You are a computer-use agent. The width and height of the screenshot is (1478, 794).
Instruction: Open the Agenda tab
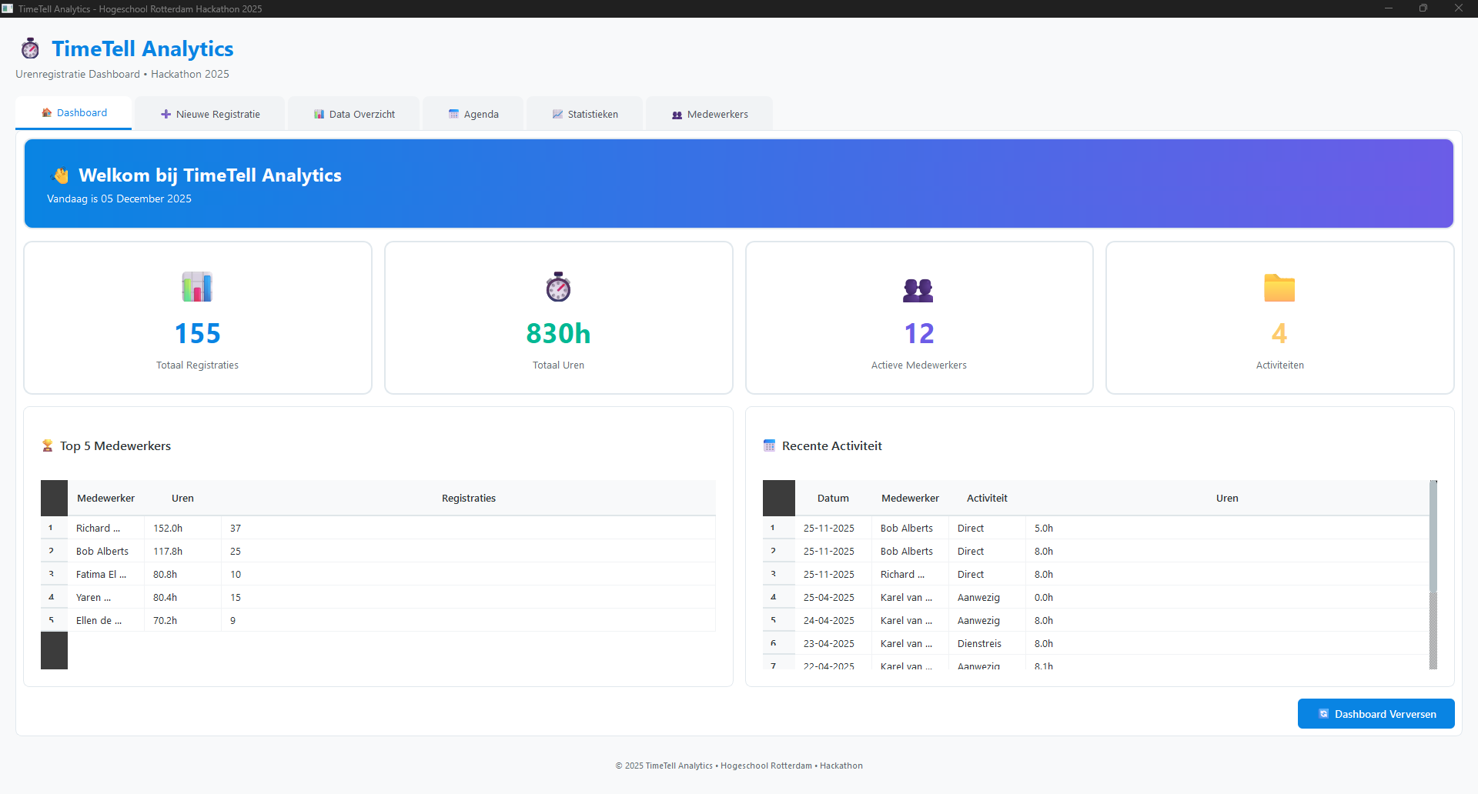pos(473,114)
